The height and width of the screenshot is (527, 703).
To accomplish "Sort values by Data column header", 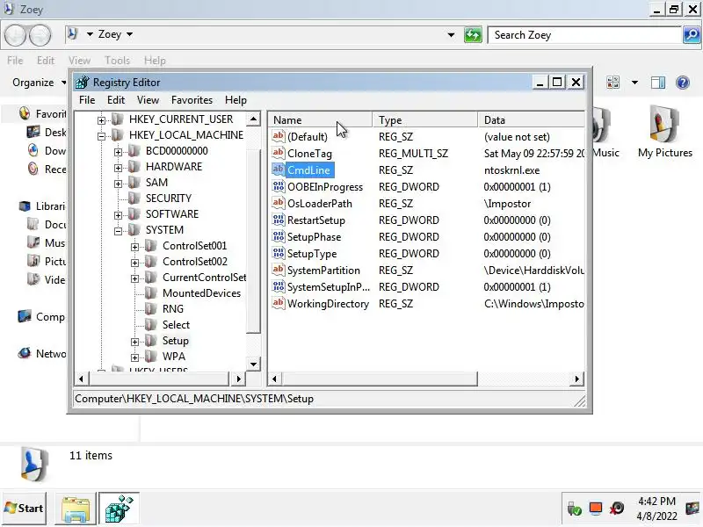I will coord(532,120).
